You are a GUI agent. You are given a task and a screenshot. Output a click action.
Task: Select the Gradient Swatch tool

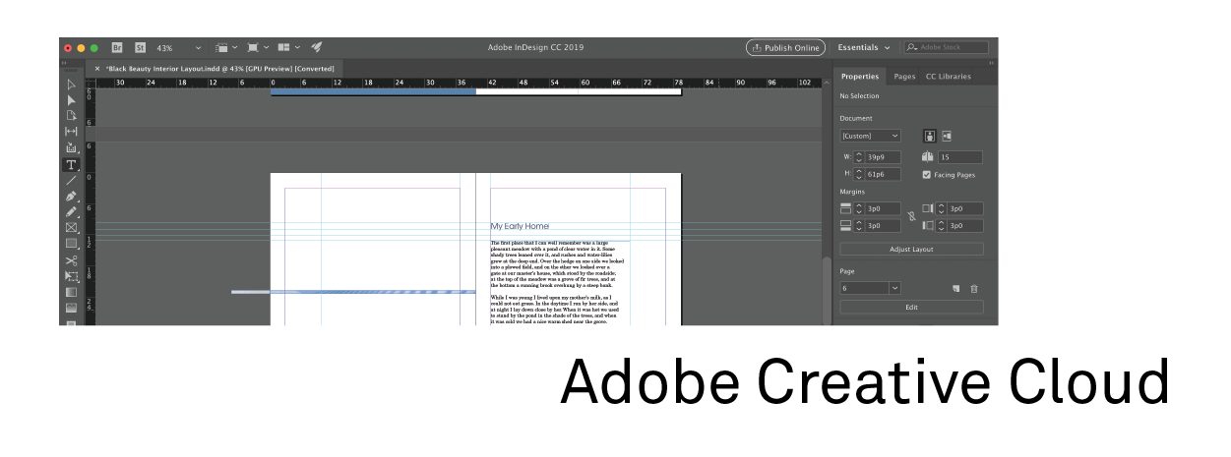(71, 292)
